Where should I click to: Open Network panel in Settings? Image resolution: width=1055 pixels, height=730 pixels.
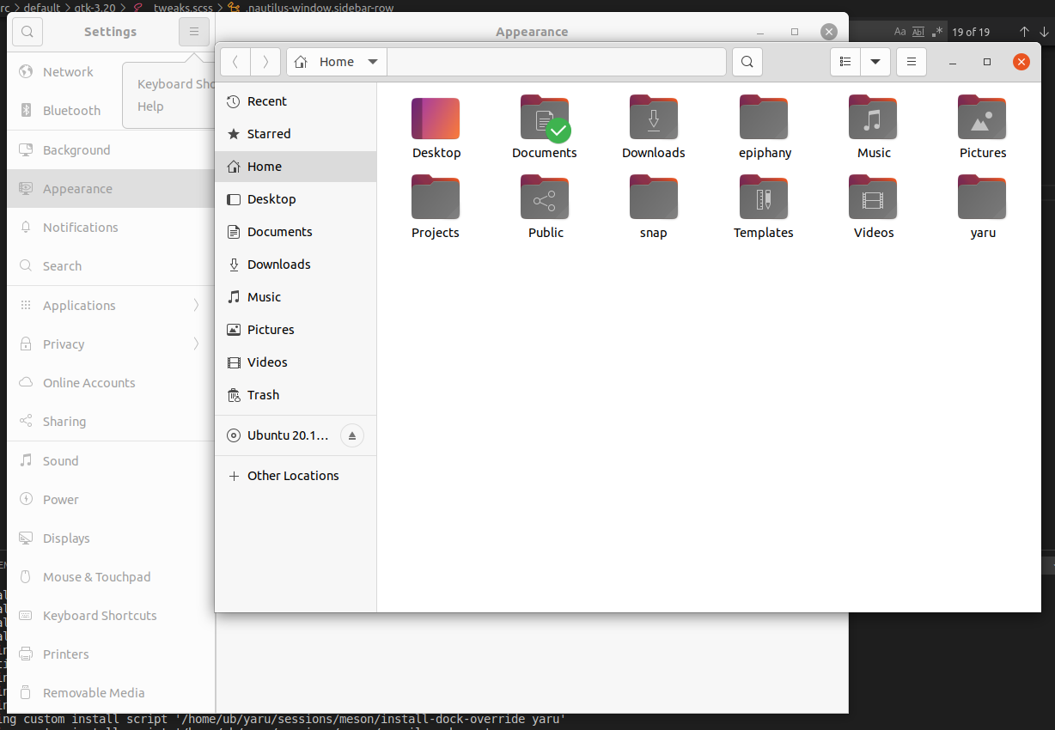(111, 72)
